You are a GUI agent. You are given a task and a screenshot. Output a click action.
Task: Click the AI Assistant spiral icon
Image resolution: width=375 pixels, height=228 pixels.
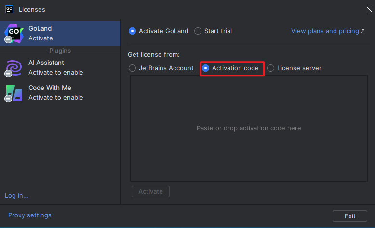tap(13, 68)
